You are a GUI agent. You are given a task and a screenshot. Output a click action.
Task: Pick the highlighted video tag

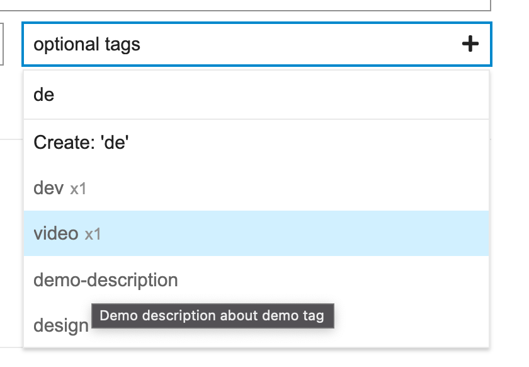[256, 233]
